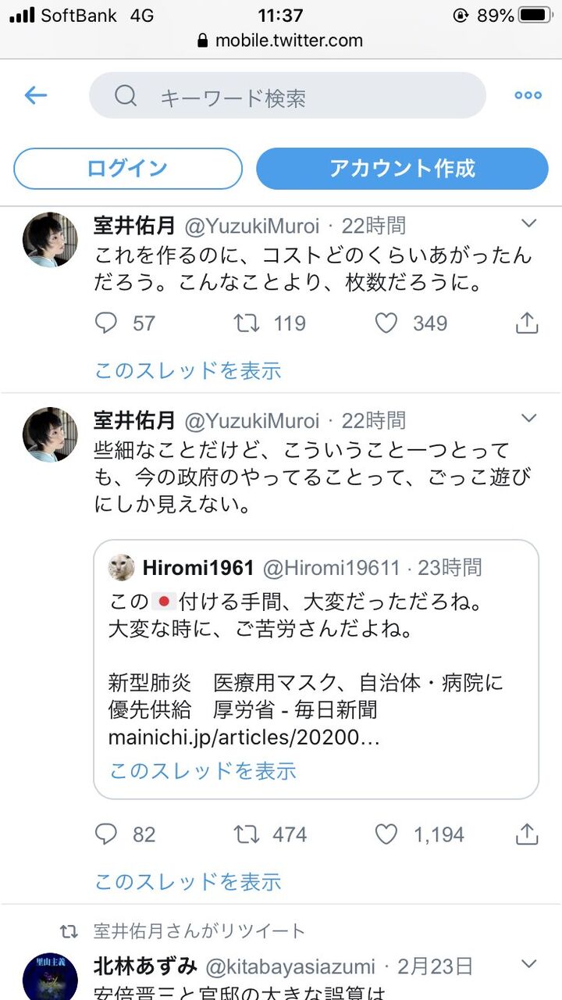The image size is (562, 1000).
Task: Show thread inside the Hiromi1961 quote
Action: (203, 770)
